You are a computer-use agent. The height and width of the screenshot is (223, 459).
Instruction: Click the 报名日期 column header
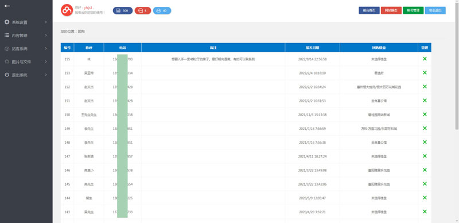click(x=312, y=48)
